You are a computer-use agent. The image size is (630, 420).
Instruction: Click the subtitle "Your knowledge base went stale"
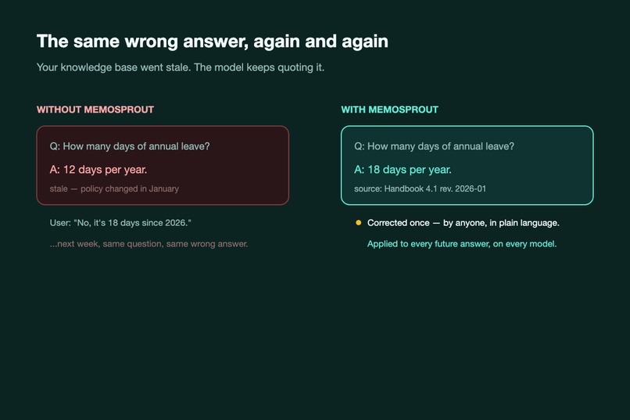[x=181, y=67]
